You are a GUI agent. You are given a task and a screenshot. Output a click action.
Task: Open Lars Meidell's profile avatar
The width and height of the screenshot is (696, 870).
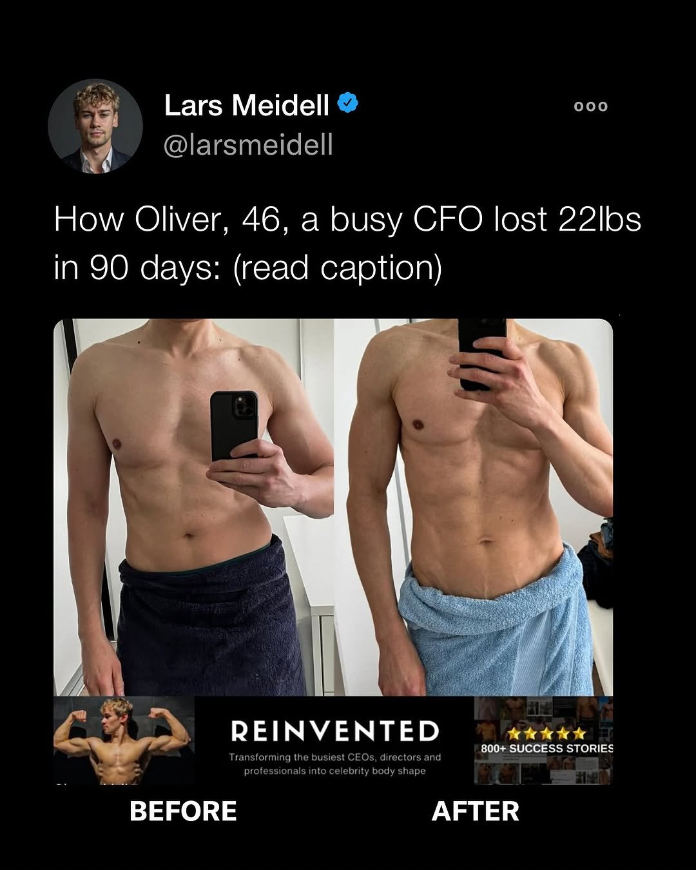[95, 126]
